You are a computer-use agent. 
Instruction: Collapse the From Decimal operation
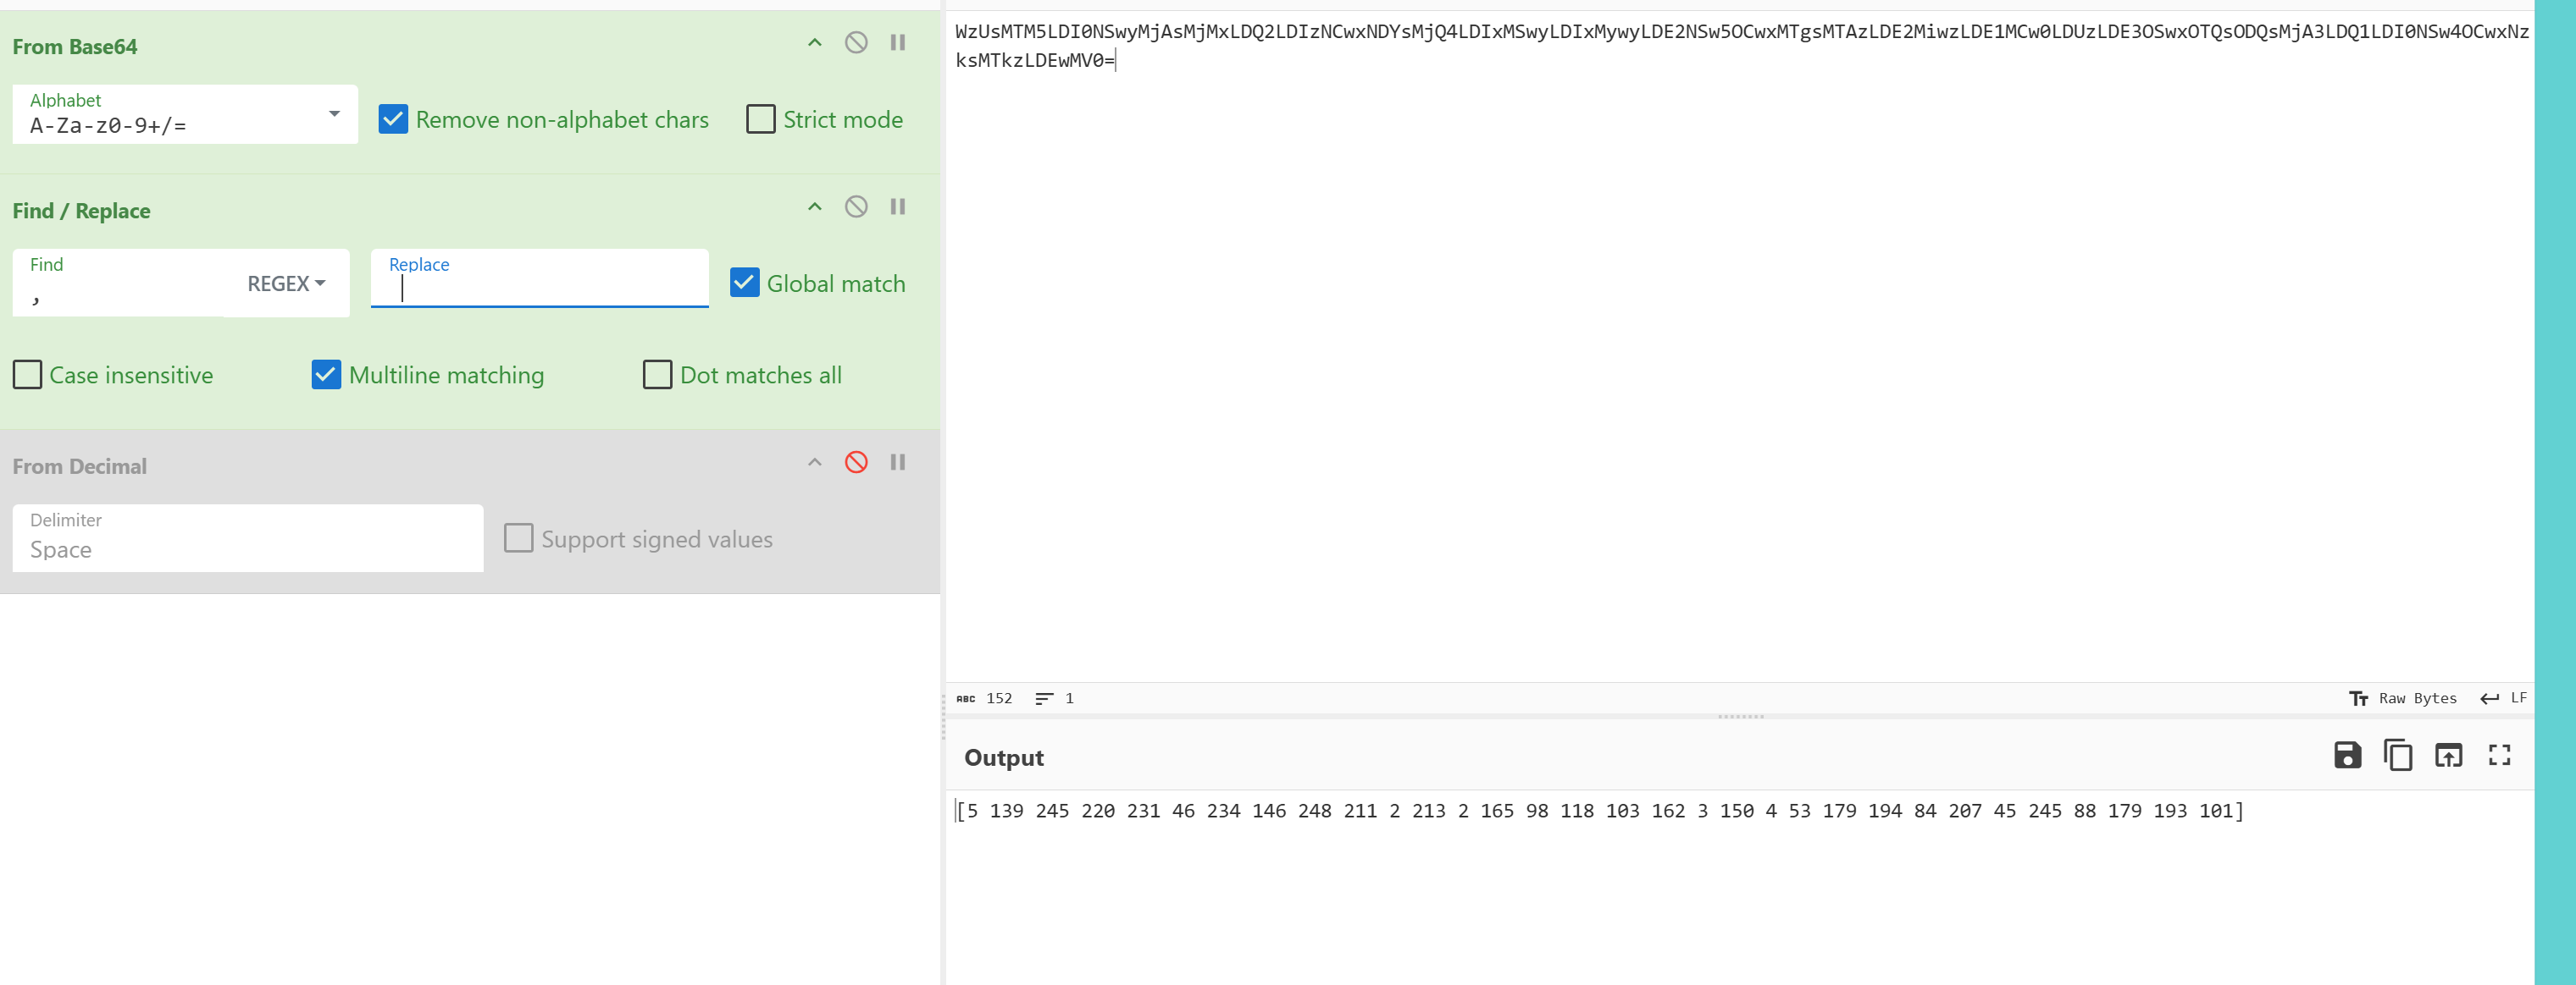814,463
